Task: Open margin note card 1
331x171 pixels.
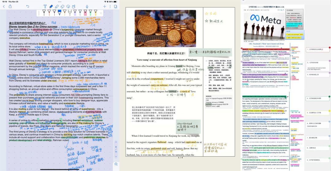Action: pos(318,50)
